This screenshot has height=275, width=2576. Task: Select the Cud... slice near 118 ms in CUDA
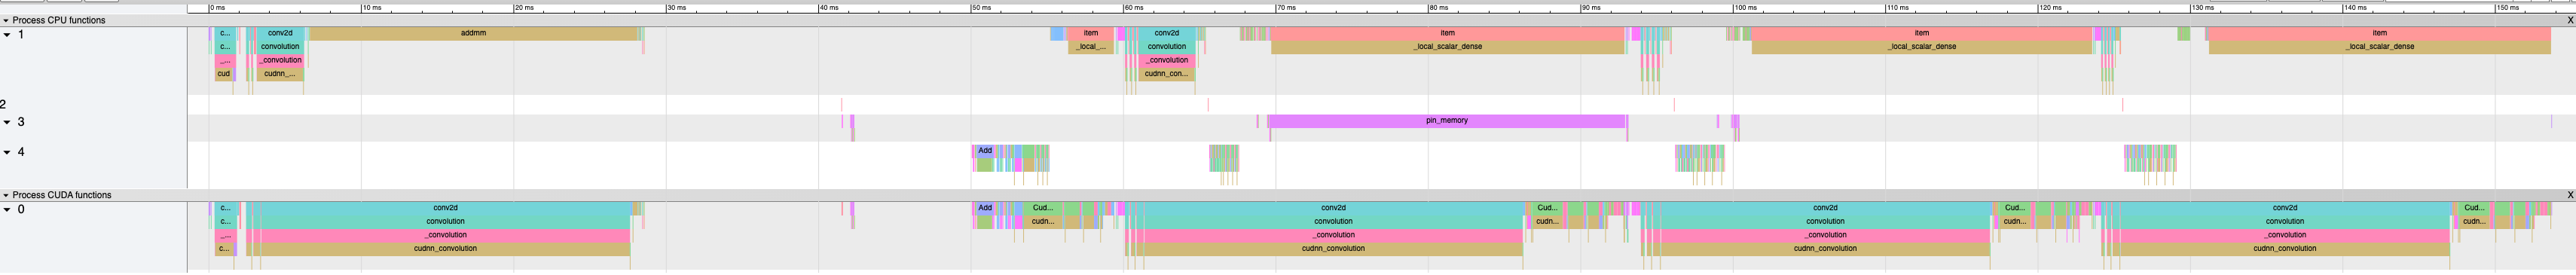point(2014,208)
